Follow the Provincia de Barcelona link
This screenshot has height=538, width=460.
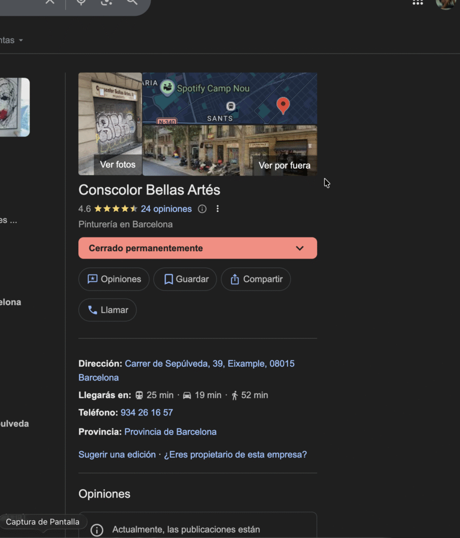pyautogui.click(x=170, y=432)
